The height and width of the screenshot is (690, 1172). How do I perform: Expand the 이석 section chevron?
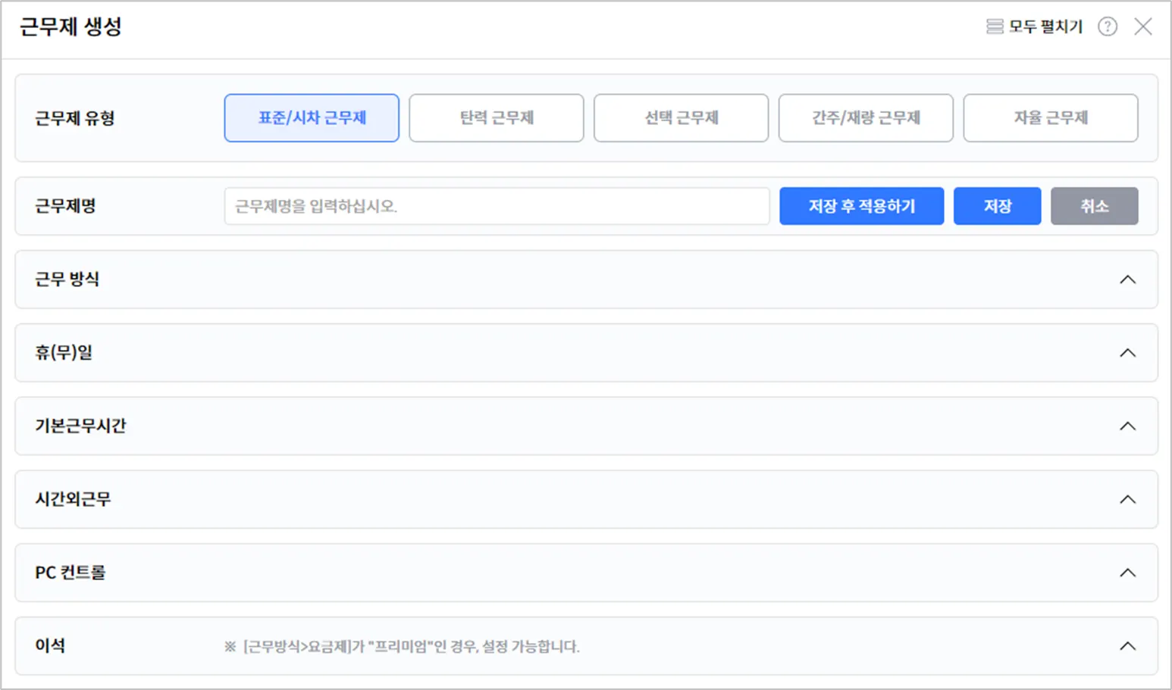click(1128, 646)
